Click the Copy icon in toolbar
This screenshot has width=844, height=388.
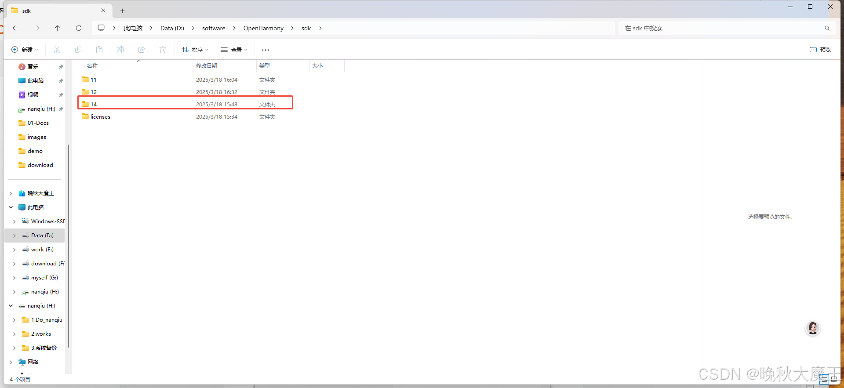pos(78,50)
